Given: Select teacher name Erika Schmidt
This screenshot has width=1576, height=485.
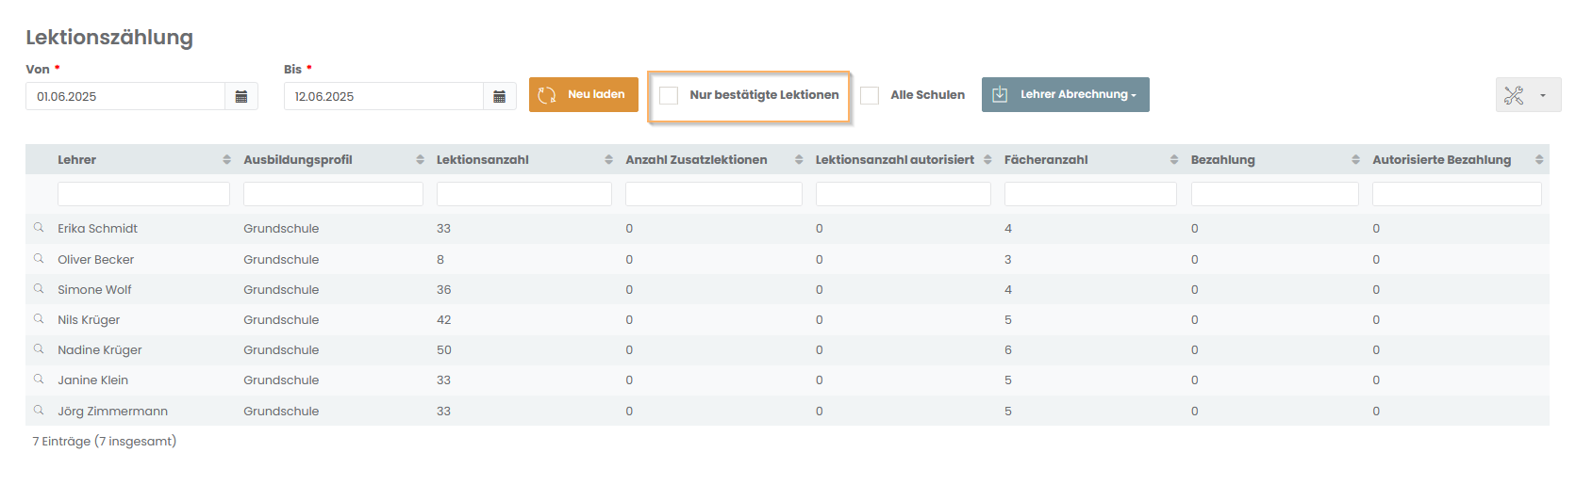Looking at the screenshot, I should point(97,229).
